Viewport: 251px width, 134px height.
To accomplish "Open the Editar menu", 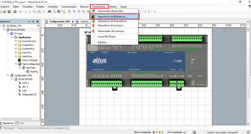I will tap(16, 7).
